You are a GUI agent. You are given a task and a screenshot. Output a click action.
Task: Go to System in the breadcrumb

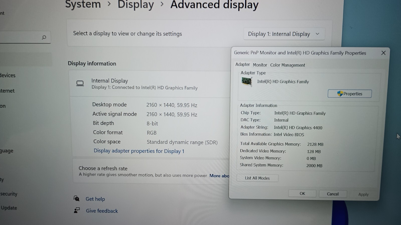(x=83, y=4)
